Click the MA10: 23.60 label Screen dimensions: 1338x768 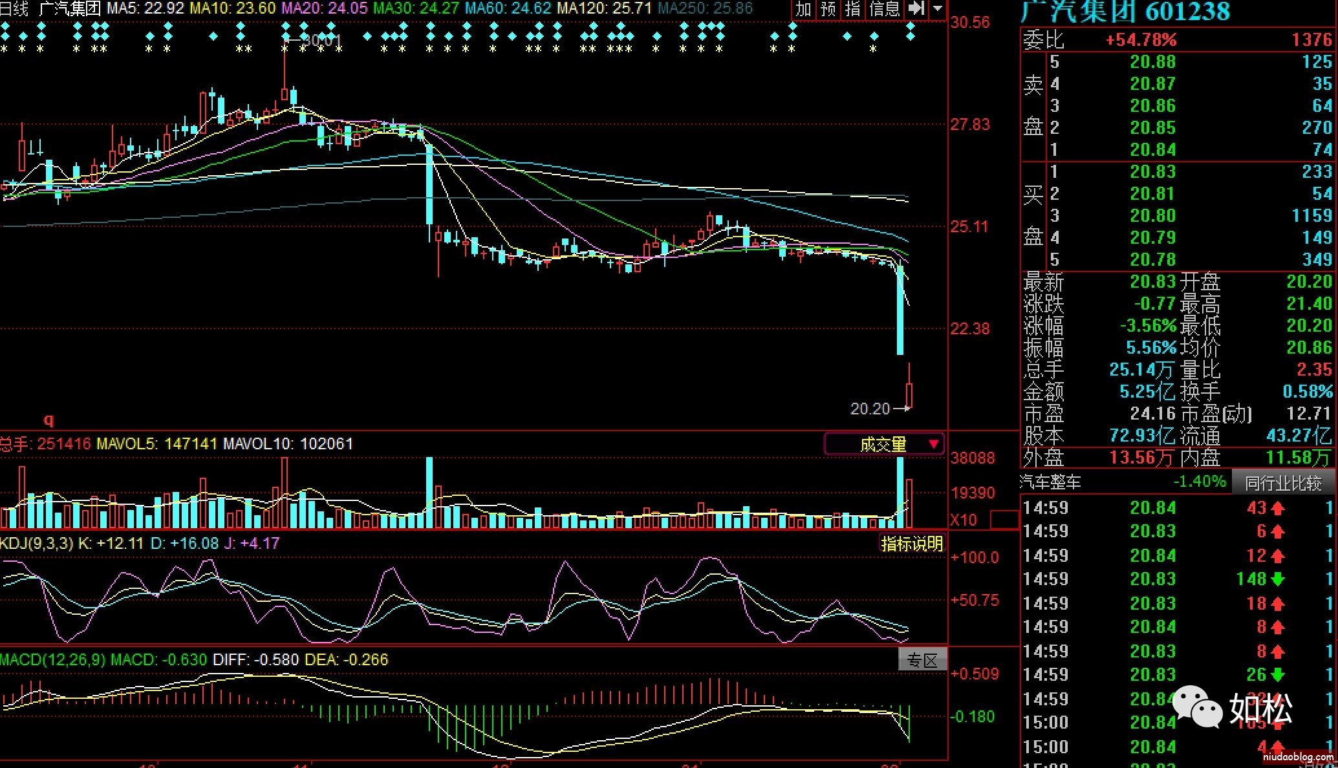click(x=233, y=8)
